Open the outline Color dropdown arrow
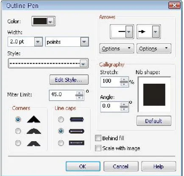This screenshot has height=176, width=184. click(50, 21)
